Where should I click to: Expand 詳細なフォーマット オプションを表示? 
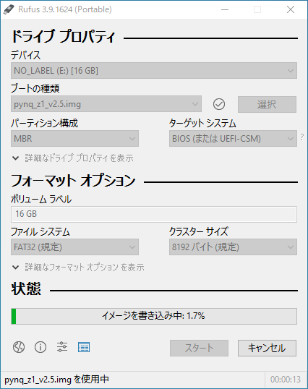coord(78,268)
